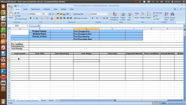Align text to the bottom
The width and height of the screenshot is (186, 105).
point(64,14)
